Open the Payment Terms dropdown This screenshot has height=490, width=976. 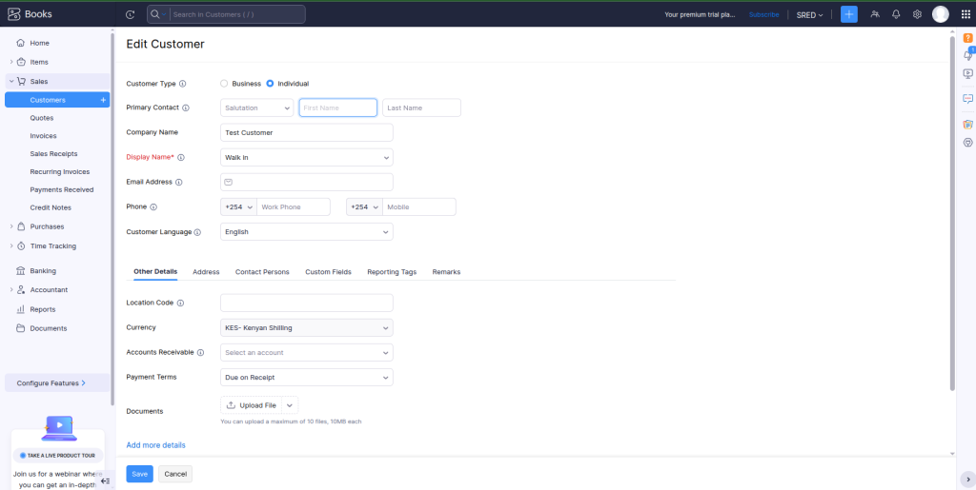point(307,378)
